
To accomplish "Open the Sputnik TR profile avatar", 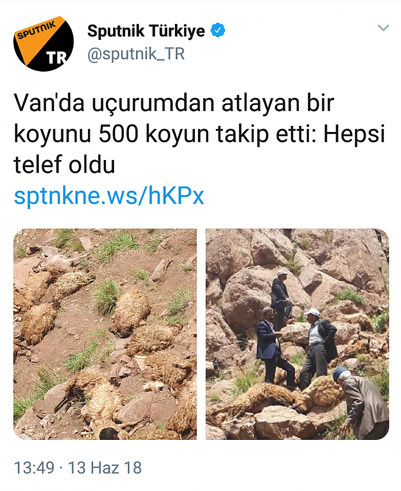I will click(43, 42).
